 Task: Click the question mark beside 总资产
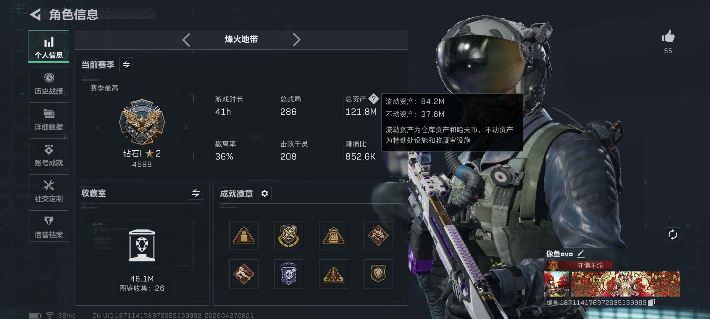pyautogui.click(x=374, y=99)
